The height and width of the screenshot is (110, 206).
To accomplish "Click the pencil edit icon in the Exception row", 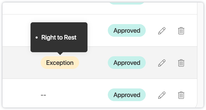I will tap(162, 63).
